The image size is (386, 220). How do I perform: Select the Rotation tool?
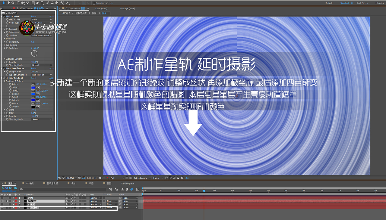pos(18,2)
